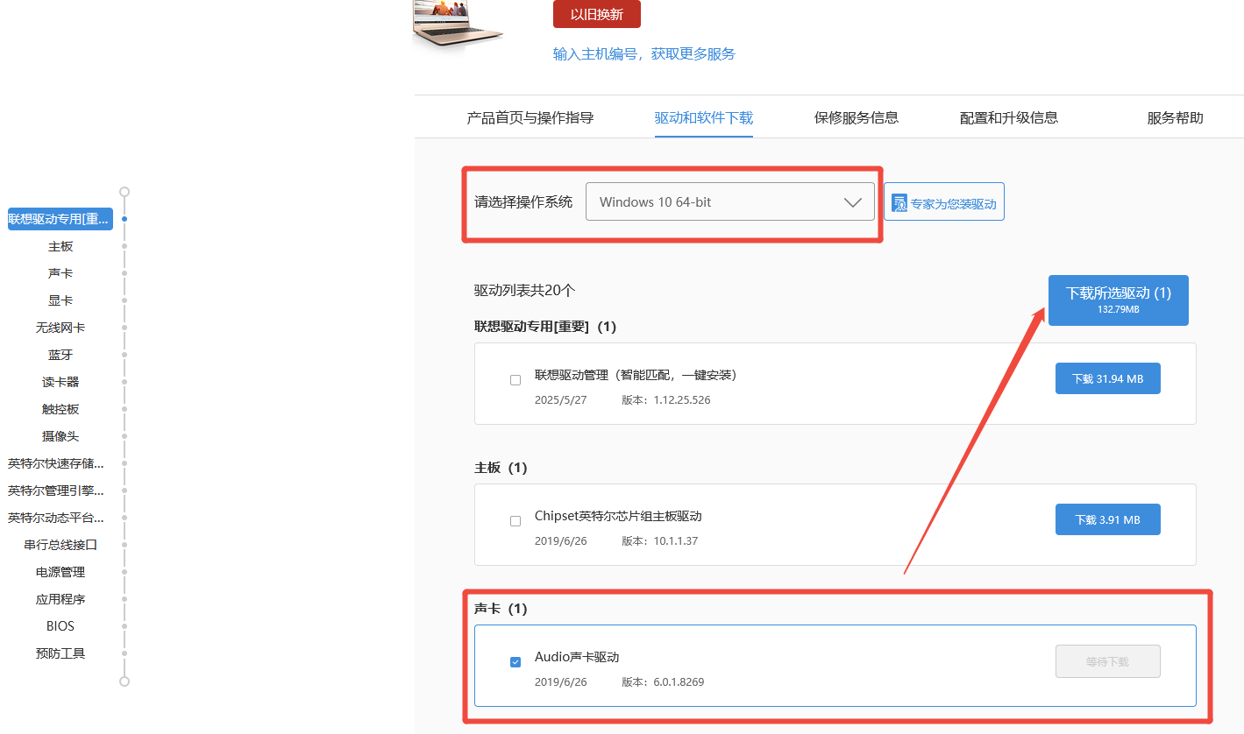The image size is (1244, 734).
Task: Jump to 英特尔快速存储... sidebar item
Action: pos(56,463)
